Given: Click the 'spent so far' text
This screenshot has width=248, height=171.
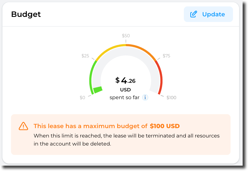Looking at the screenshot, I should coord(125,98).
